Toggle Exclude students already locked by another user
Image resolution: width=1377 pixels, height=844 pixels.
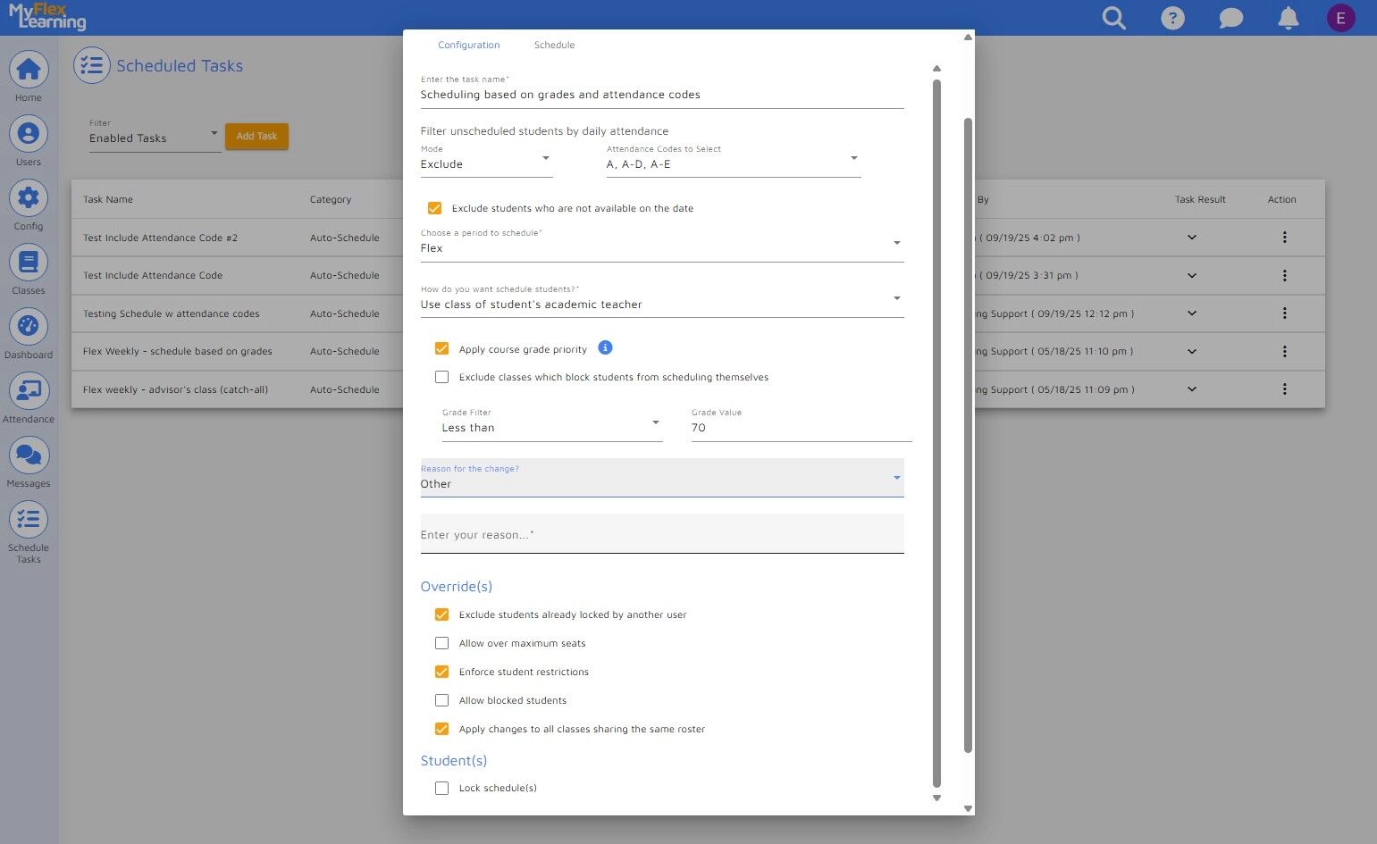coord(441,614)
